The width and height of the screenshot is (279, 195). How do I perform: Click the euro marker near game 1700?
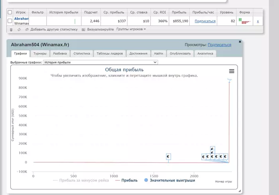coord(168,157)
